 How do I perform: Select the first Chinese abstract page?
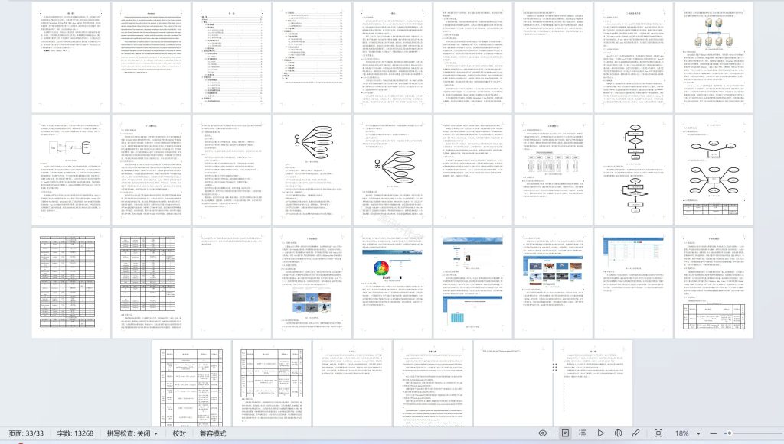(71, 57)
